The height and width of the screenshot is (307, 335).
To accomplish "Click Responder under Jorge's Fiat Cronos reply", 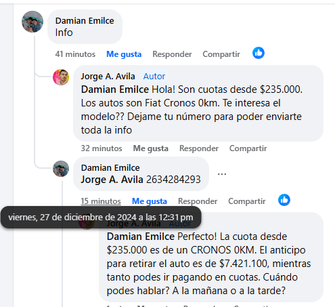I will click(199, 148).
